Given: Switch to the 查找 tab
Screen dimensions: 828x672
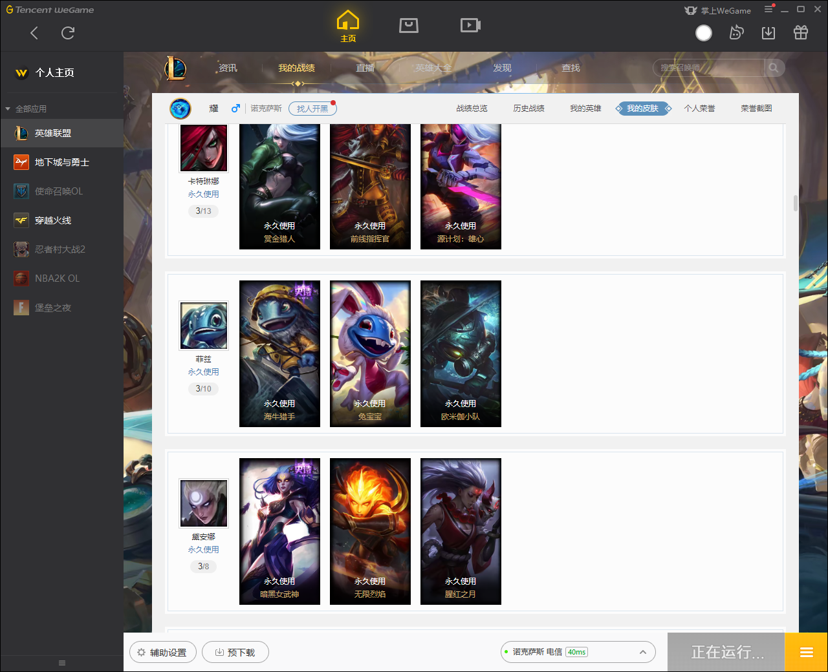Looking at the screenshot, I should [571, 68].
